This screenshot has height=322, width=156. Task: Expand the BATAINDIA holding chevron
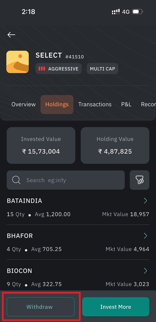tap(145, 201)
